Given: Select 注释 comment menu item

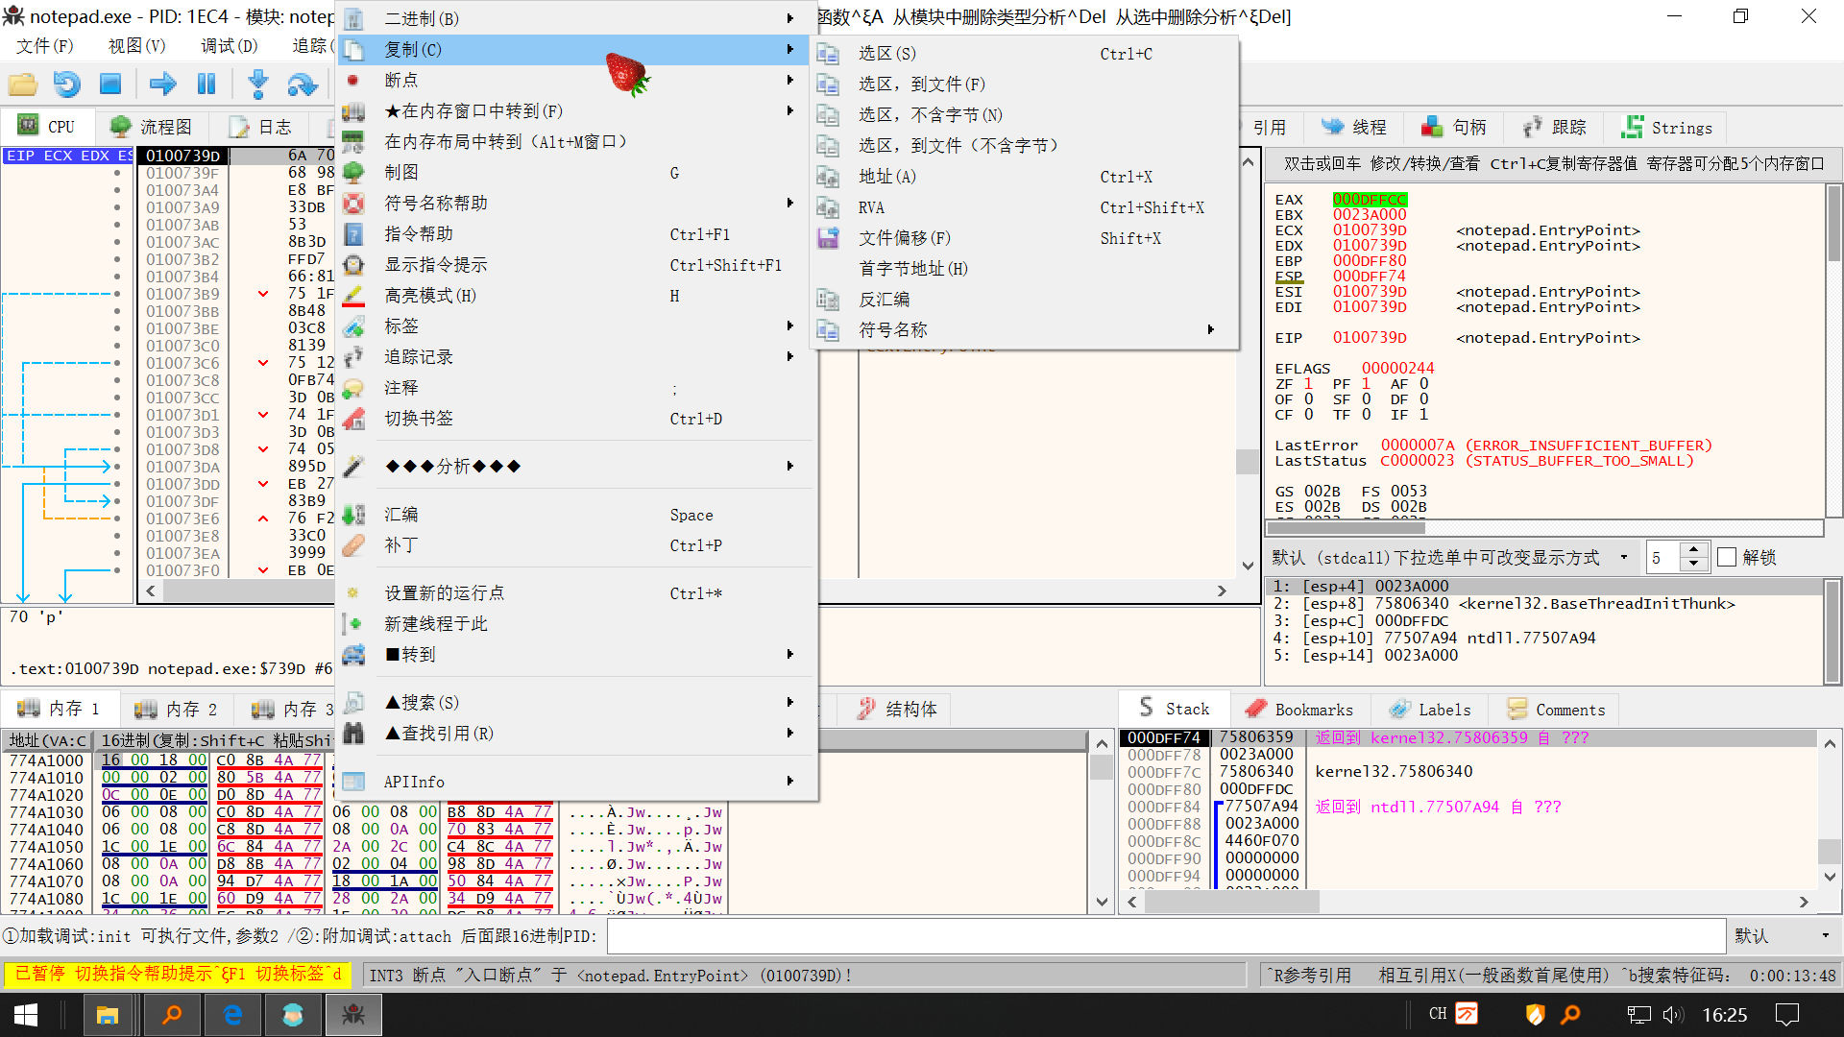Looking at the screenshot, I should click(576, 388).
